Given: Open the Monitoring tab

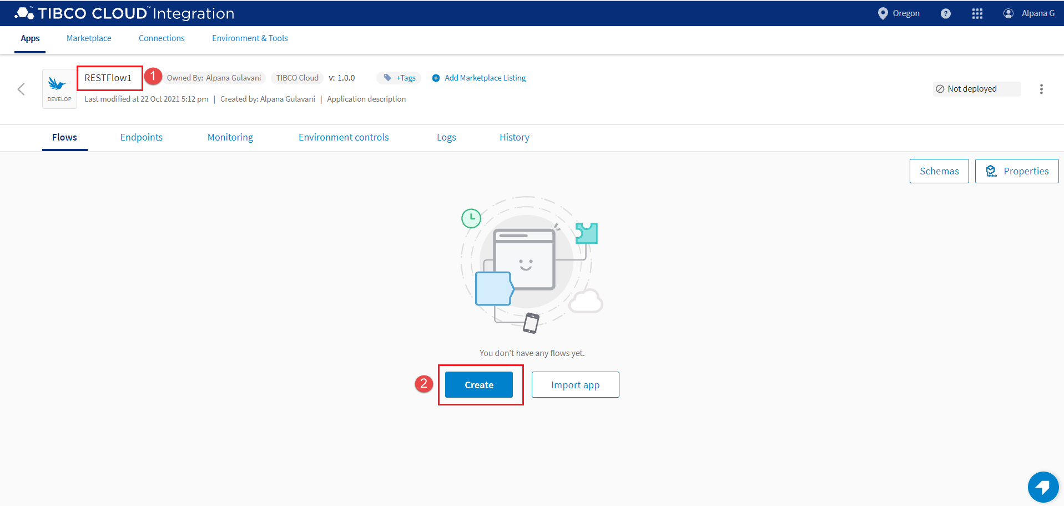Looking at the screenshot, I should pyautogui.click(x=230, y=137).
